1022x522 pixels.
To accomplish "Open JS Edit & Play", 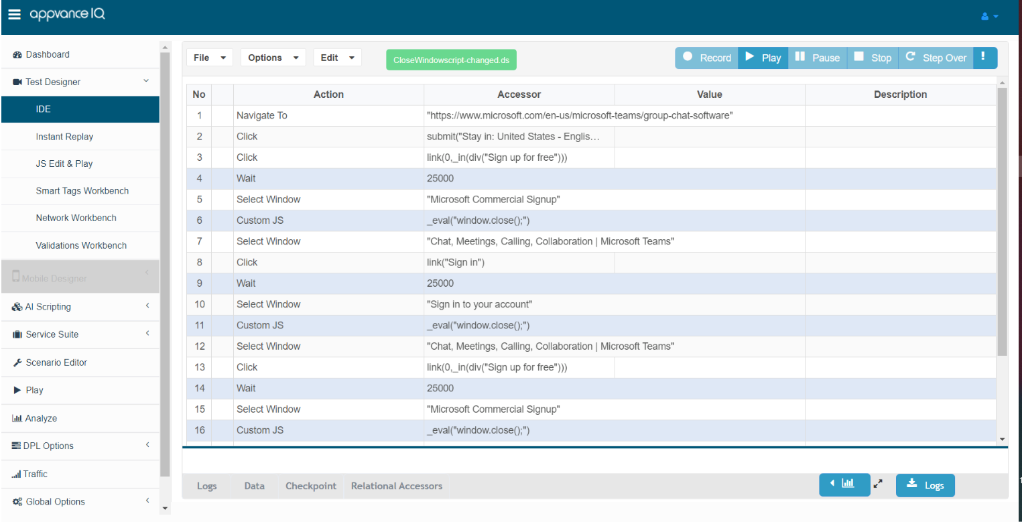I will (64, 164).
